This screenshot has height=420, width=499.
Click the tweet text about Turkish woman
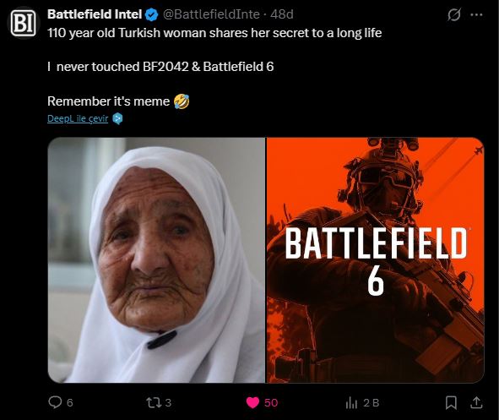coord(214,33)
